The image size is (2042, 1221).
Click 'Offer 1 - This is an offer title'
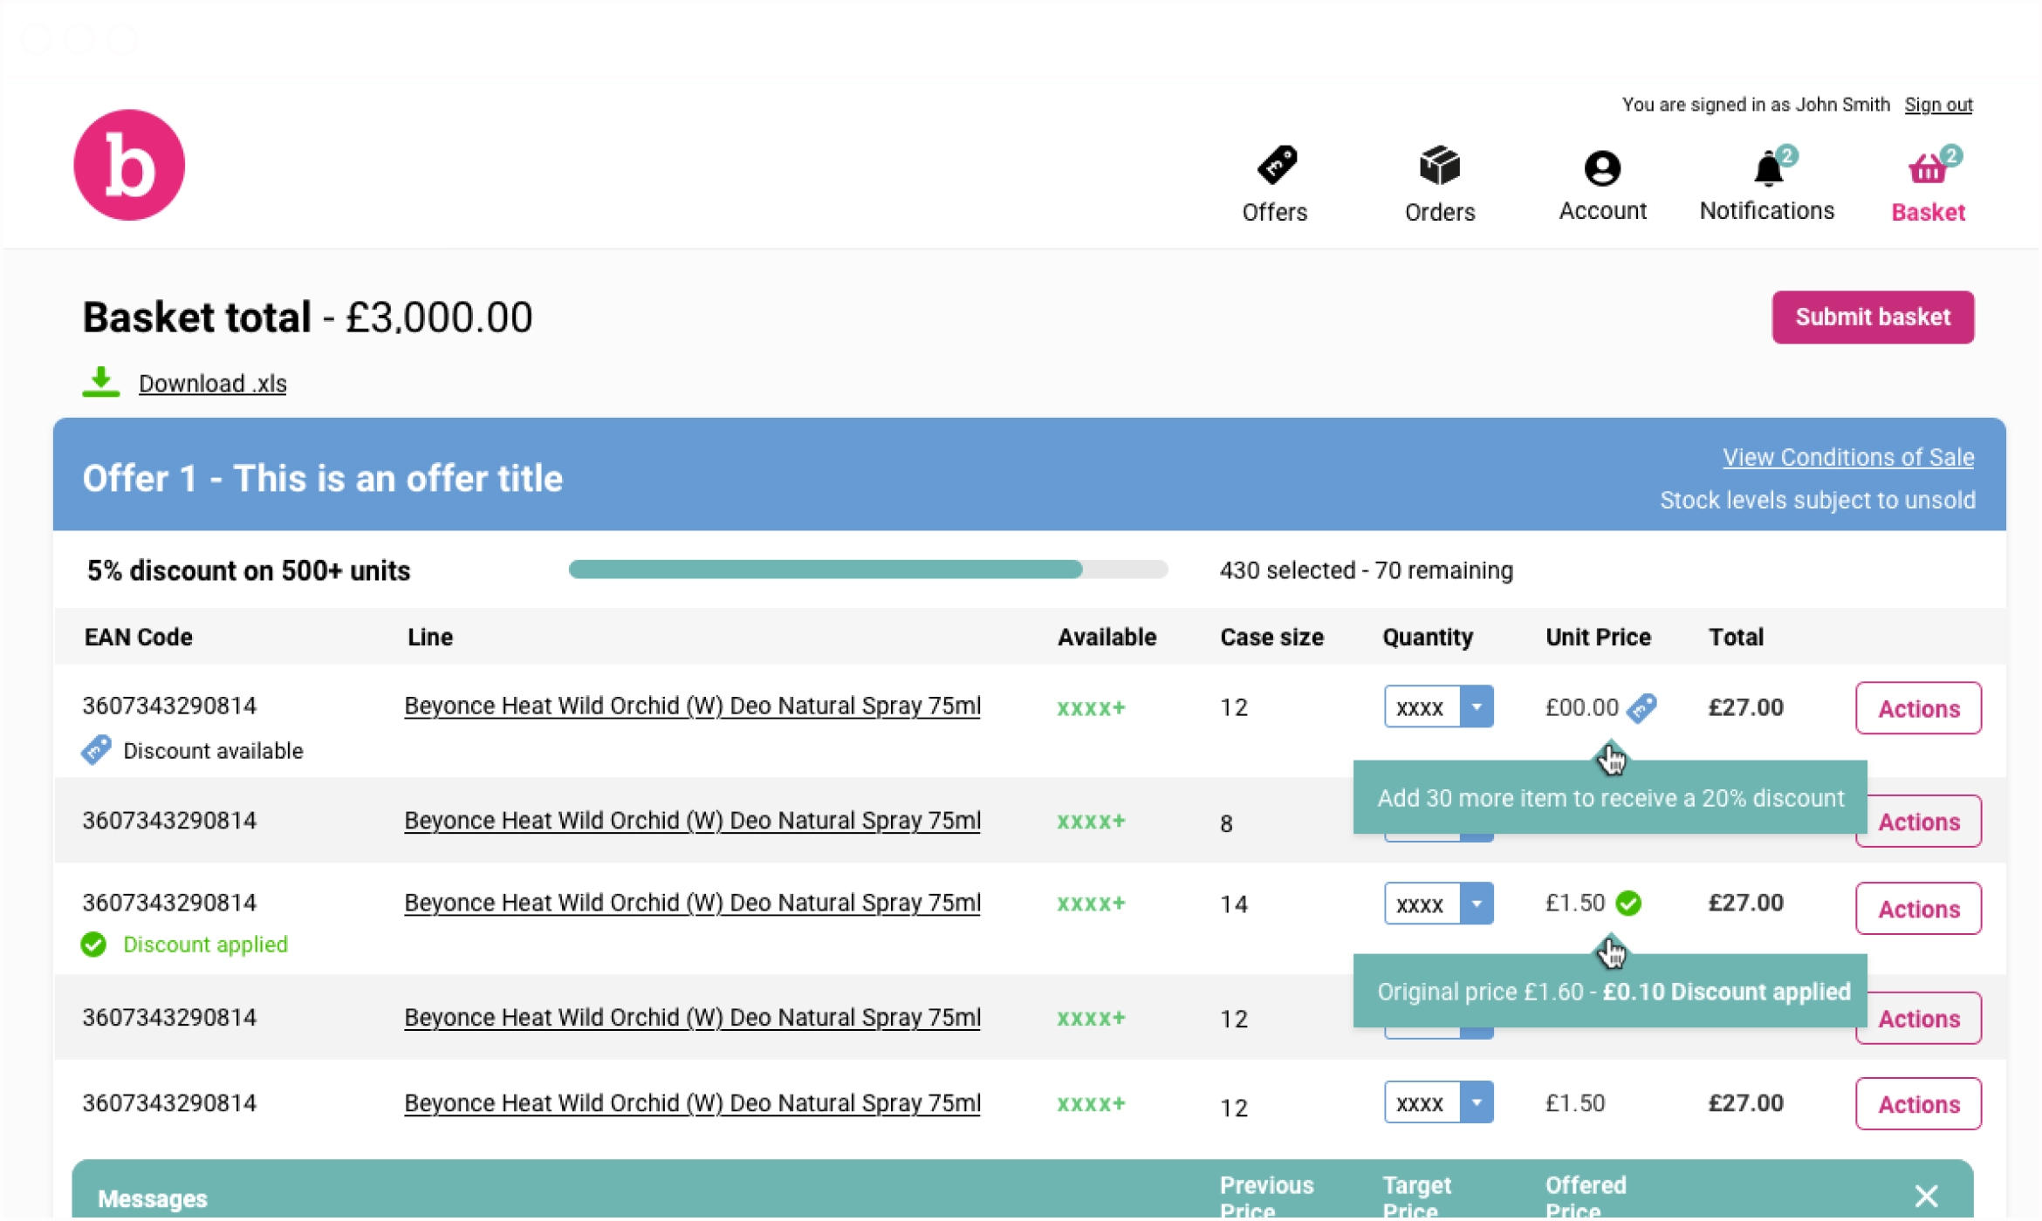coord(323,479)
